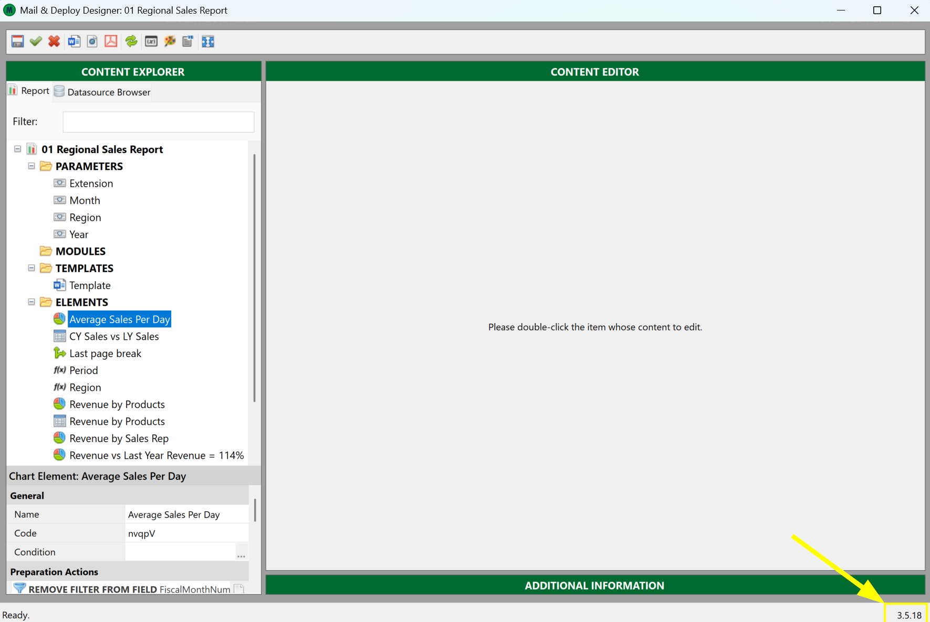Click the Save floppy disk toolbar icon
The height and width of the screenshot is (622, 930).
click(17, 41)
